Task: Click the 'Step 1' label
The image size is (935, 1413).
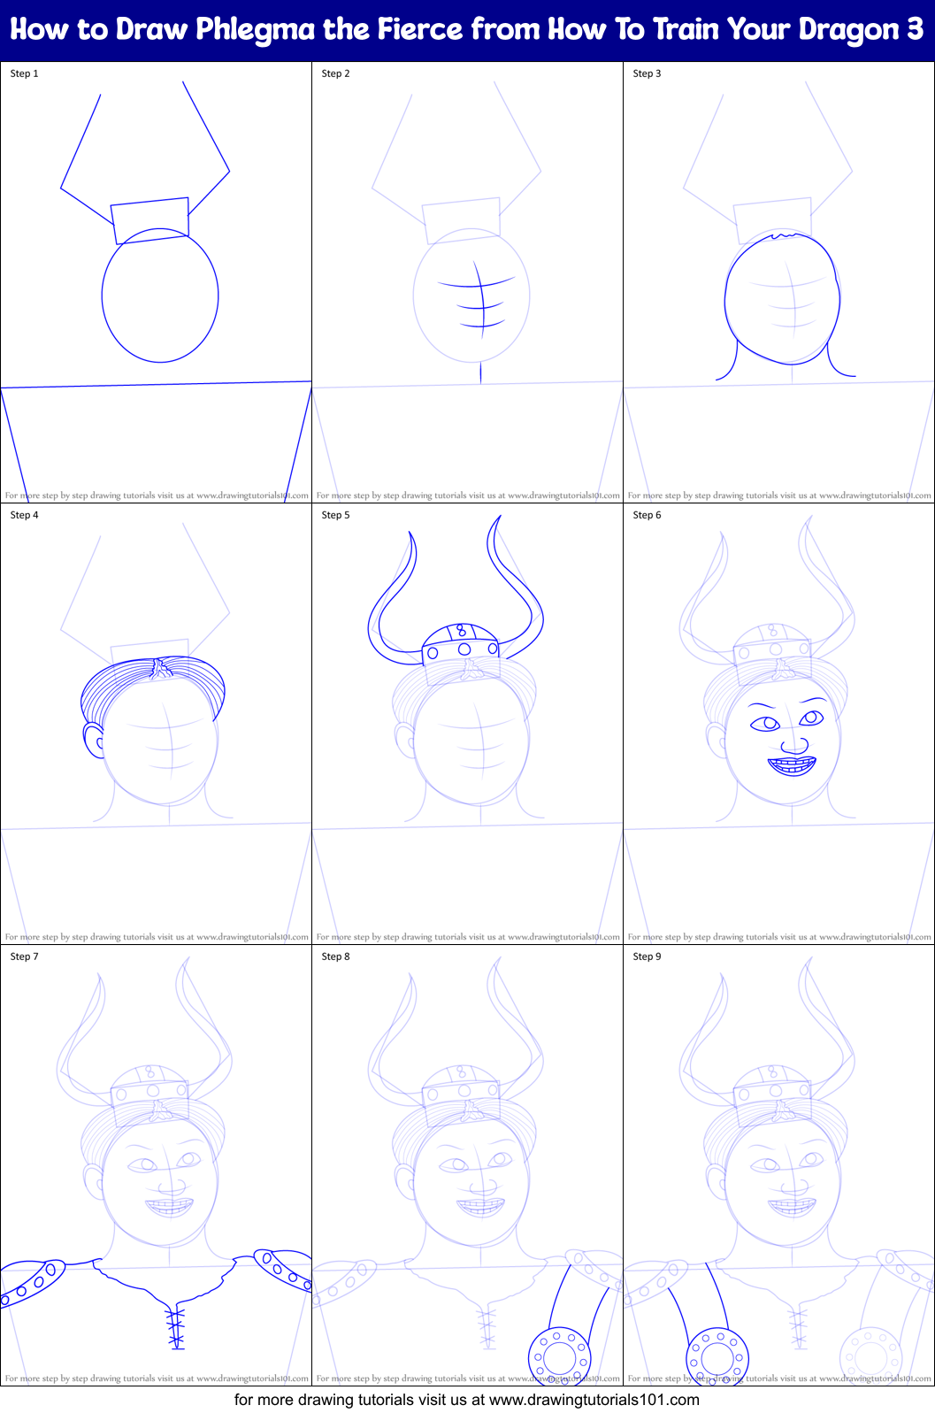Action: click(24, 73)
